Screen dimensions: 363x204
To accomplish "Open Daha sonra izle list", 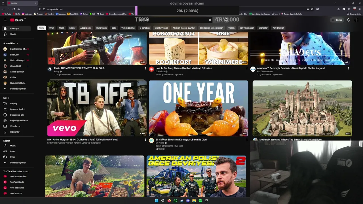I will [x=16, y=115].
